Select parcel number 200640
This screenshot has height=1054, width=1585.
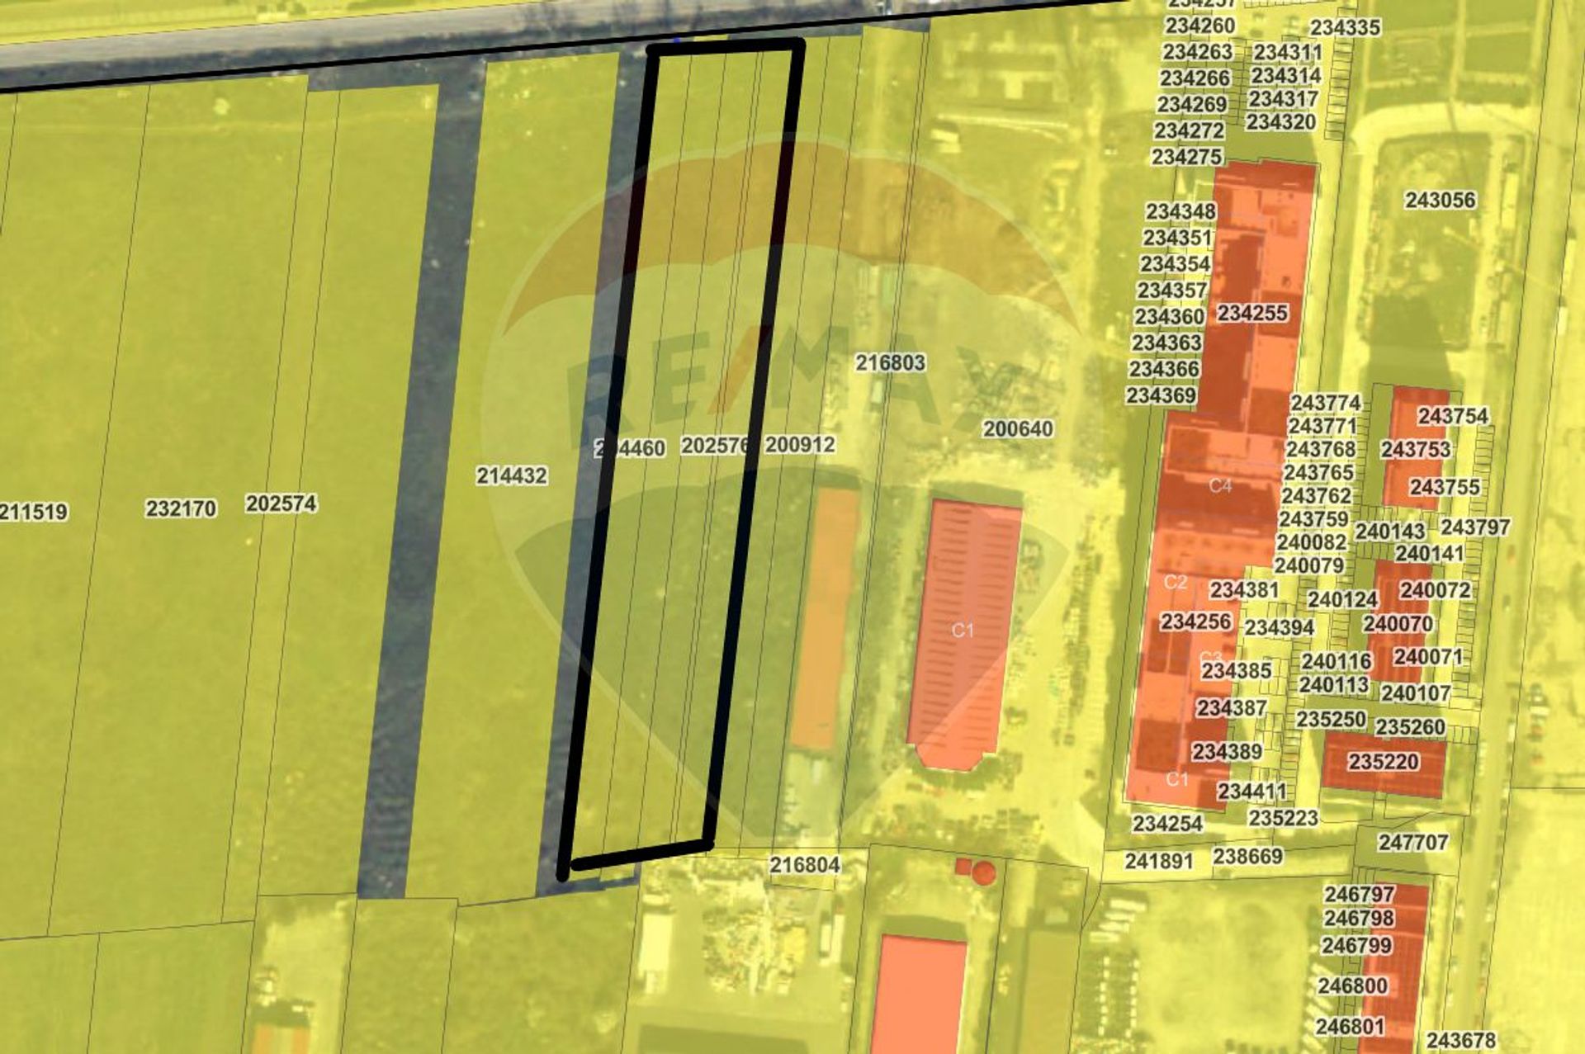1017,429
